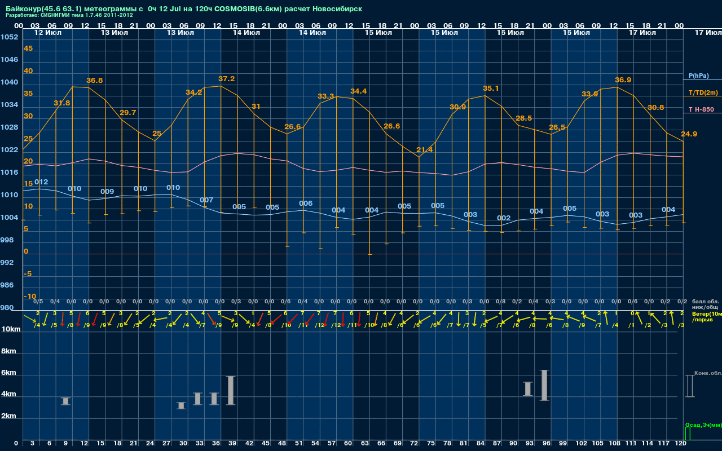Click the 36.9 temperature peak label

(x=623, y=80)
